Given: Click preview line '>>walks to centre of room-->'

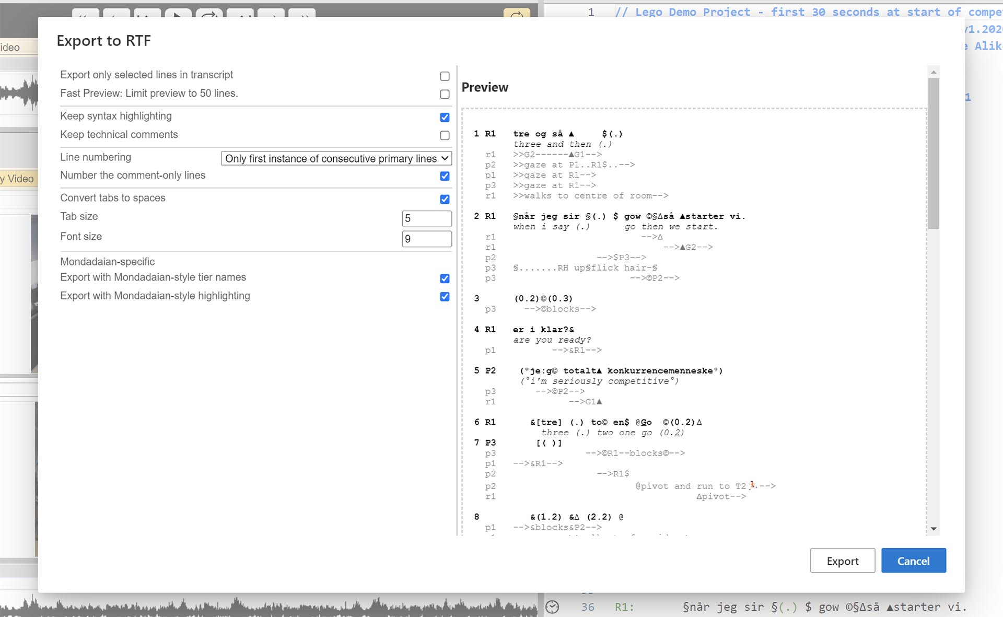Looking at the screenshot, I should tap(591, 196).
